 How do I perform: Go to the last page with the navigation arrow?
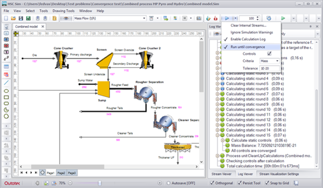pos(36,173)
